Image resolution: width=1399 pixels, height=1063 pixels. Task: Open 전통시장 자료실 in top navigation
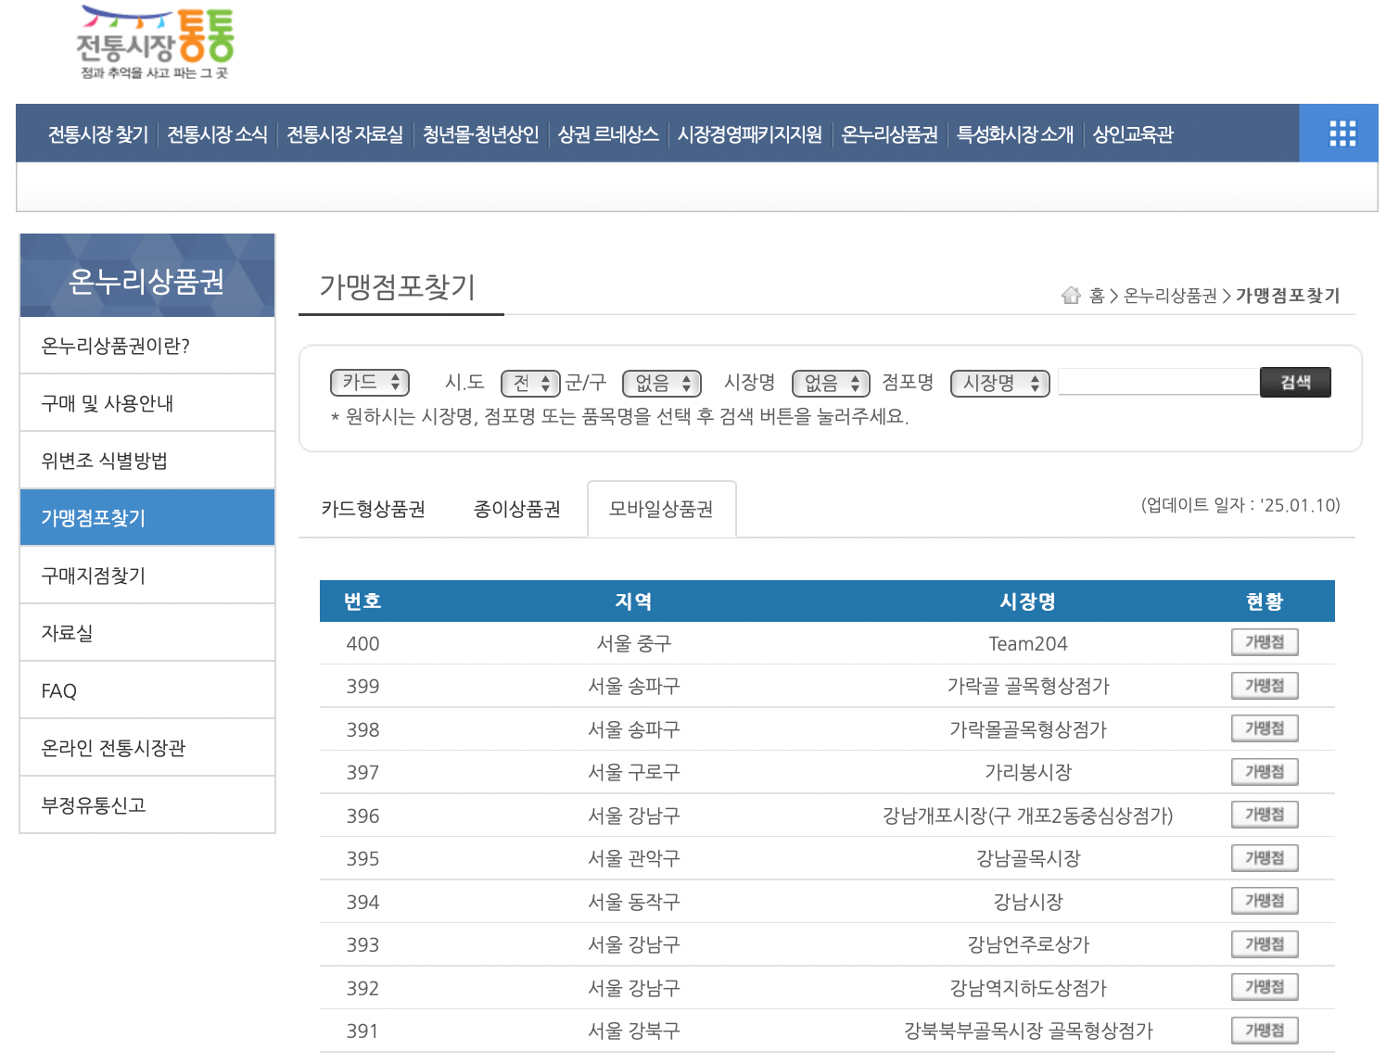coord(345,134)
